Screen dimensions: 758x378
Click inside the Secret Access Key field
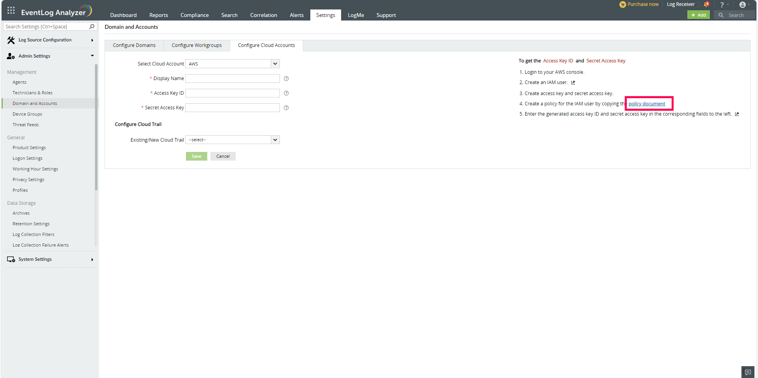(x=232, y=107)
